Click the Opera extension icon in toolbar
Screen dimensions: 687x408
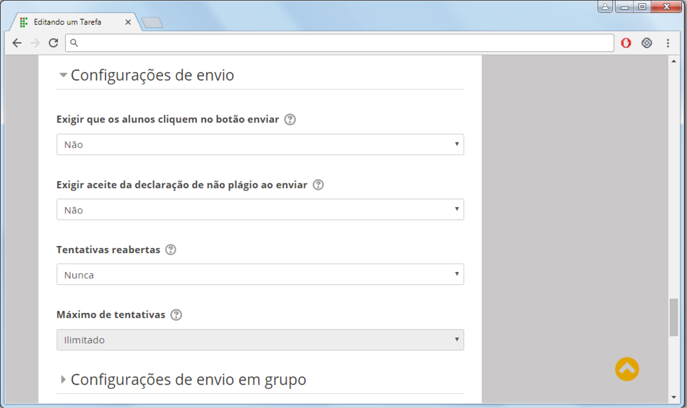click(x=626, y=43)
